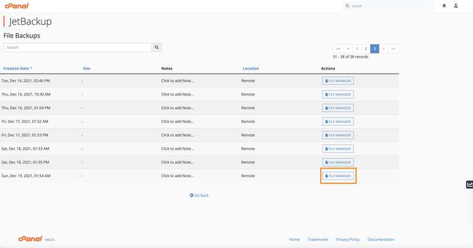Viewport: 473px width, 248px height.
Task: Click the Go Back link
Action: point(199,196)
